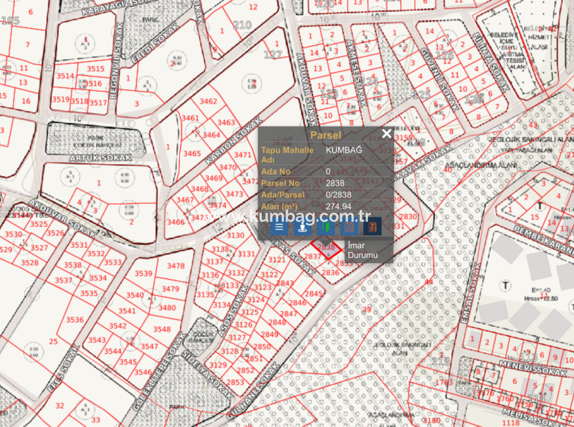Viewport: 574px width, 427px height.
Task: Click the street view person icon
Action: click(302, 226)
